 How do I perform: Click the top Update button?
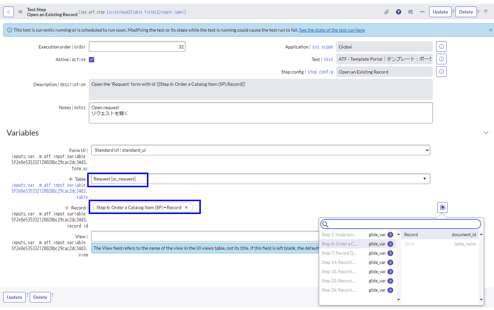click(x=440, y=12)
